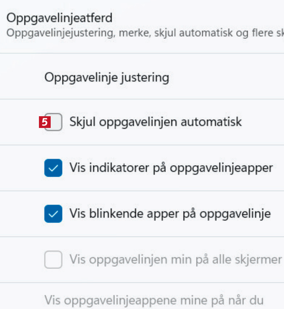284x309 pixels.
Task: Click the word "automatisk" in hide-taskbar label
Action: point(211,122)
